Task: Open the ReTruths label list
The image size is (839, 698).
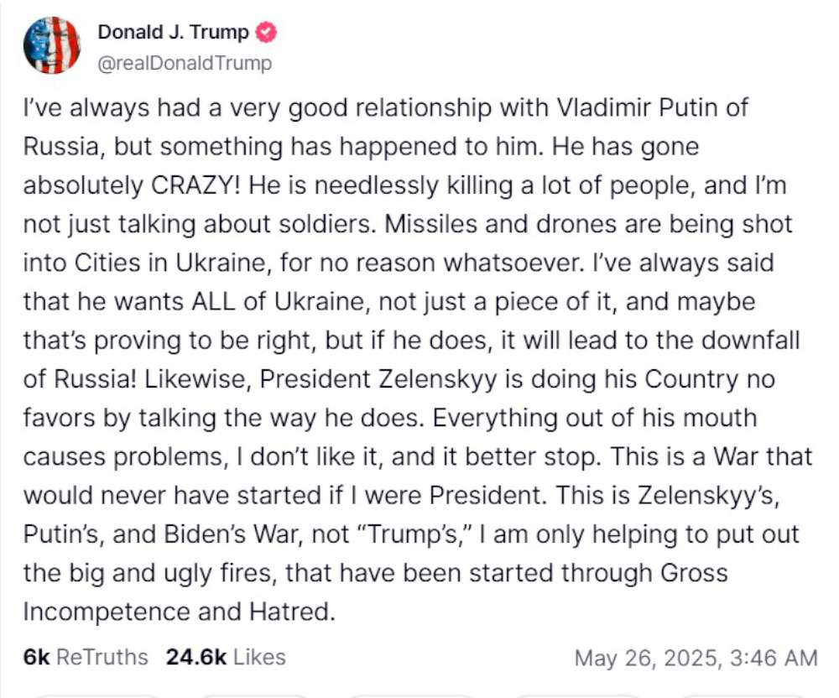Action: [x=102, y=657]
